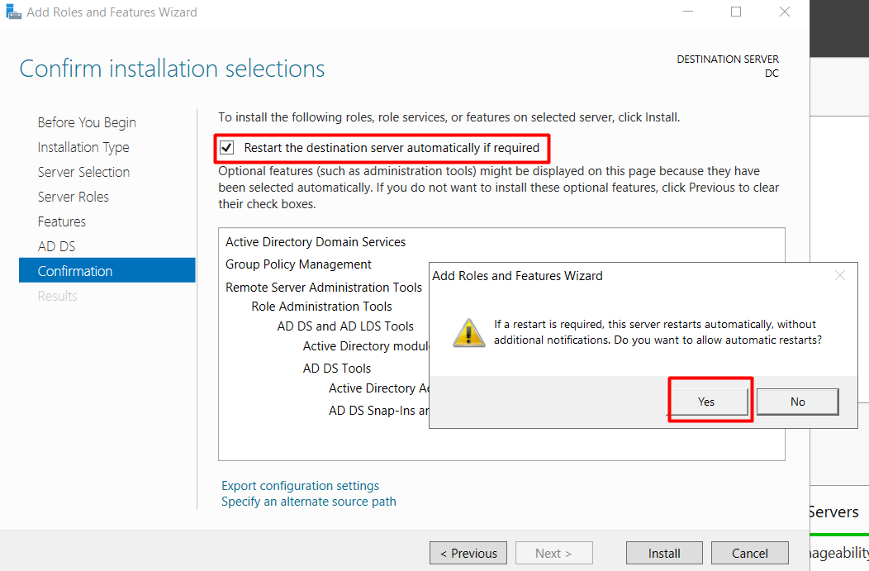Select the Before You Begin step
Viewport: 869px width, 571px height.
pyautogui.click(x=87, y=122)
